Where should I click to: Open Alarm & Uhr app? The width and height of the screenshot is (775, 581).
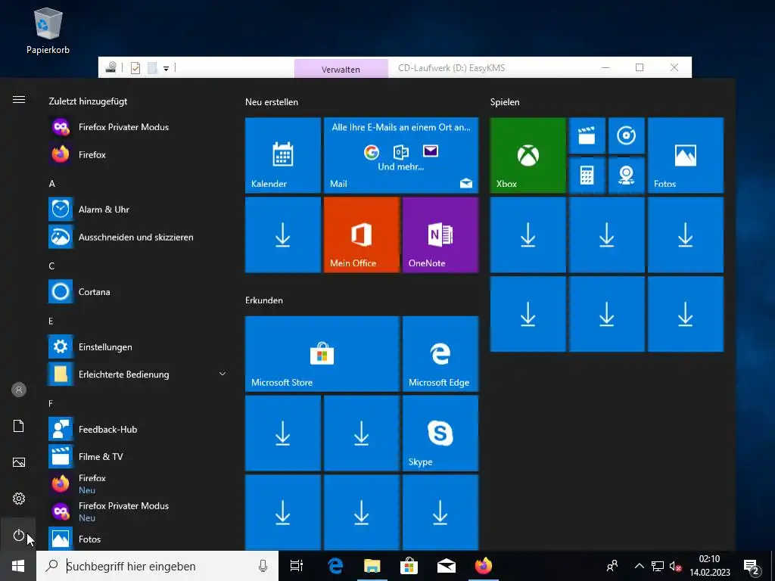click(x=138, y=210)
